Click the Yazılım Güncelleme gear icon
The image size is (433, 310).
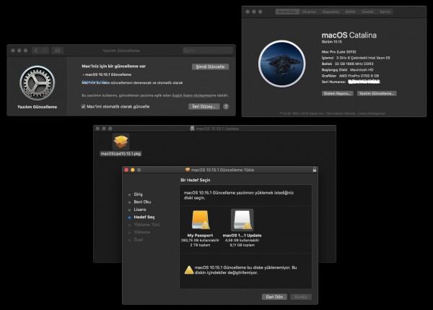38,82
